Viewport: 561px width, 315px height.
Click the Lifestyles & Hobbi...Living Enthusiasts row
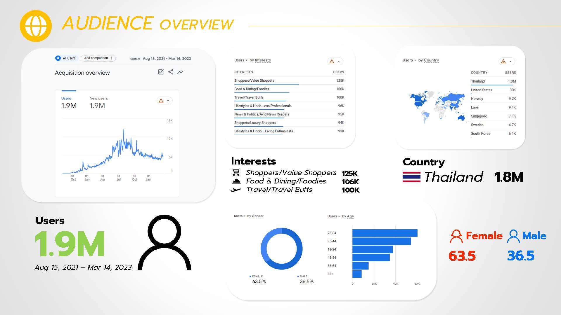tap(289, 131)
